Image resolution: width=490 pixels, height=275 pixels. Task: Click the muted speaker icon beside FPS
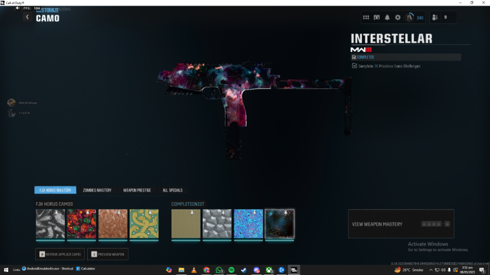(x=18, y=8)
